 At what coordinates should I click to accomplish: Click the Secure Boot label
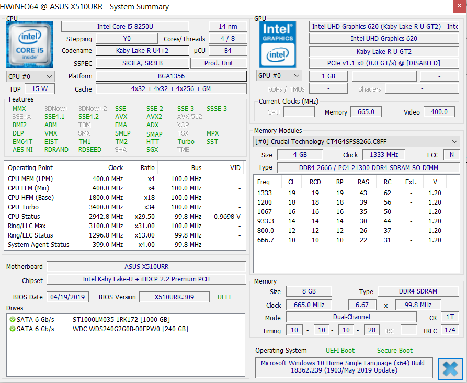tap(395, 350)
